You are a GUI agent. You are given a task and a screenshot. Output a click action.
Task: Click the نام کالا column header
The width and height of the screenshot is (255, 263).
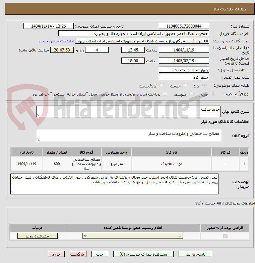click(172, 152)
